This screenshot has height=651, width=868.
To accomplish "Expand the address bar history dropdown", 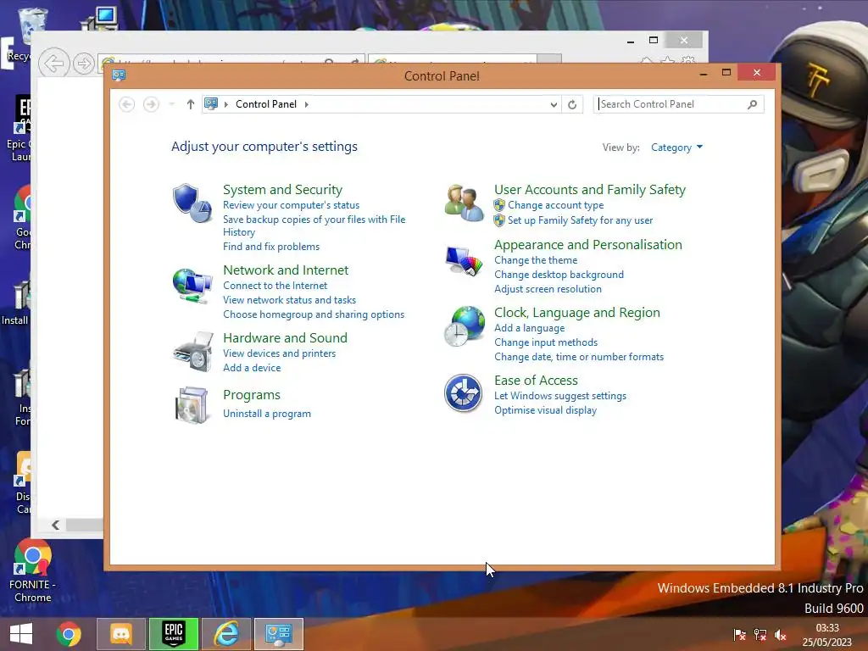I will click(x=554, y=104).
